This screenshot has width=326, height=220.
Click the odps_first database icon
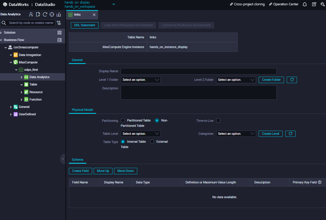[21, 70]
